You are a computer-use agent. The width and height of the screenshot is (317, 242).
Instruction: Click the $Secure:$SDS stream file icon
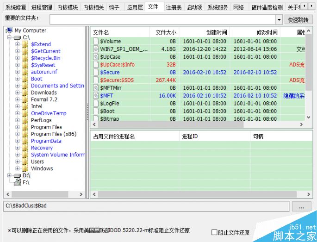(96, 80)
